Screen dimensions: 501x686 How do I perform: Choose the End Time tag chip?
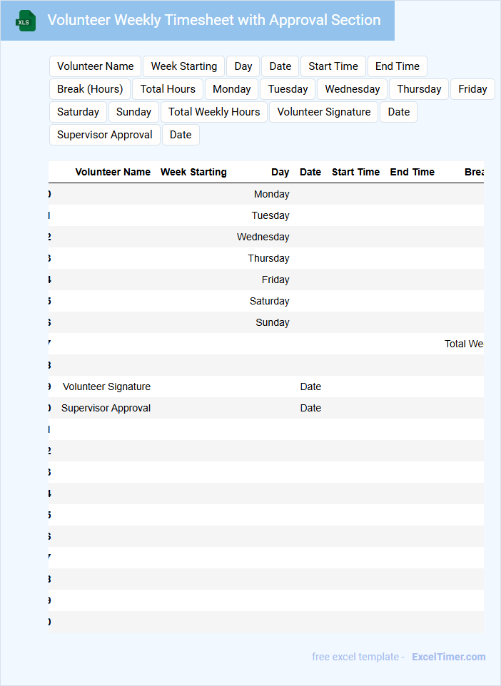click(398, 66)
